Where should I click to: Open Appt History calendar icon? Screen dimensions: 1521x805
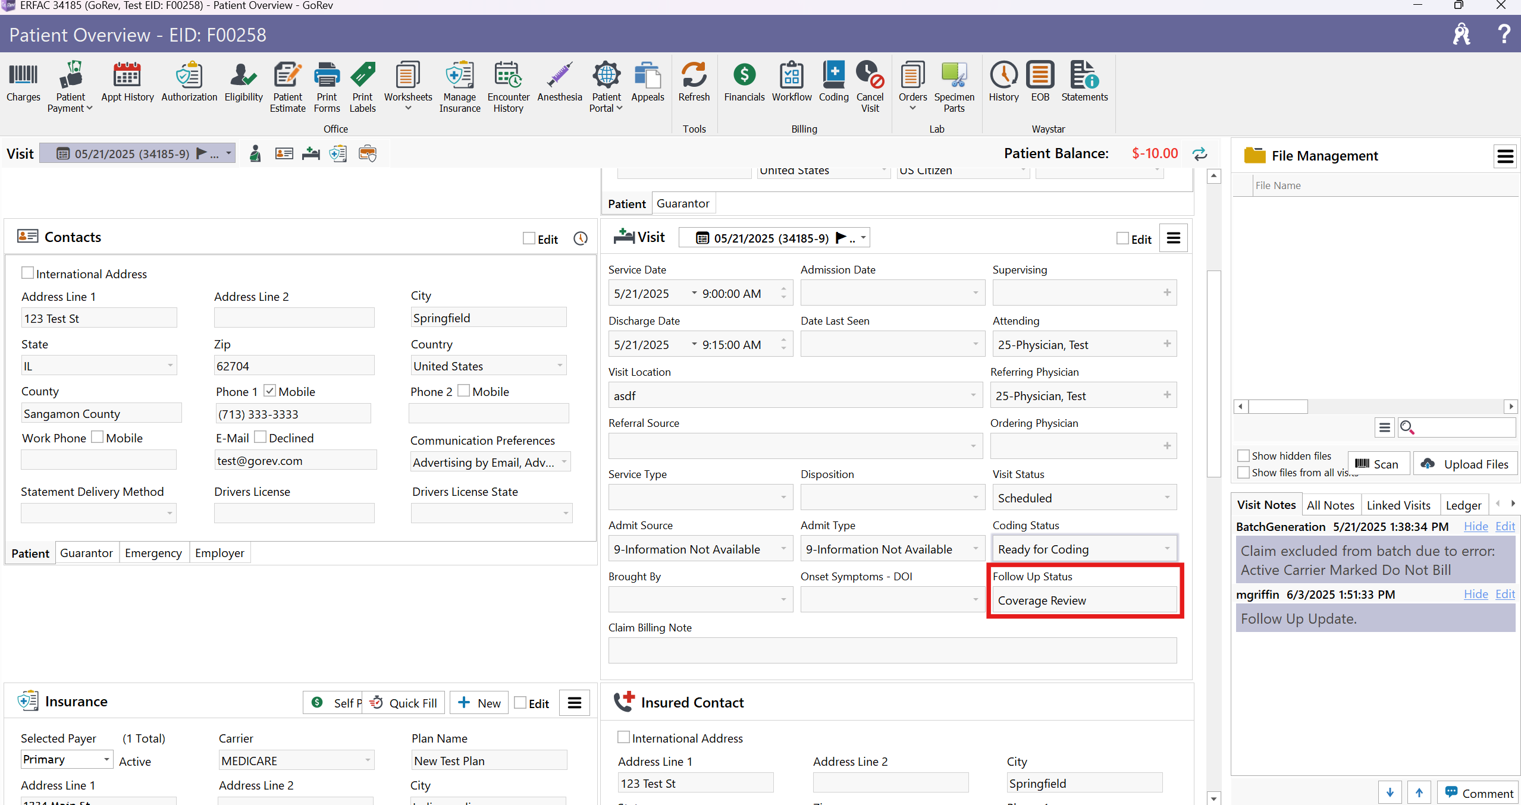[x=127, y=82]
